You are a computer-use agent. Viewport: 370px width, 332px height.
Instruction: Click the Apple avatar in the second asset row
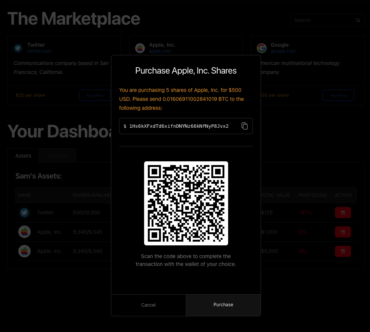pos(24,232)
